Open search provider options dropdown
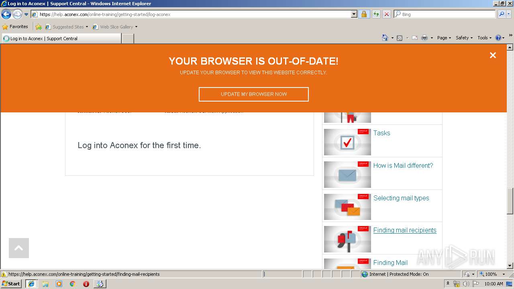The height and width of the screenshot is (289, 514). (509, 14)
